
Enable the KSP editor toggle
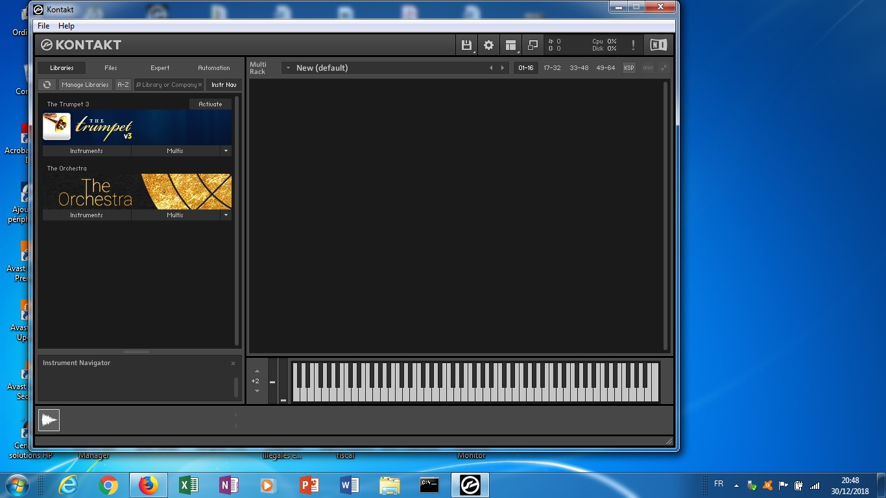(628, 67)
